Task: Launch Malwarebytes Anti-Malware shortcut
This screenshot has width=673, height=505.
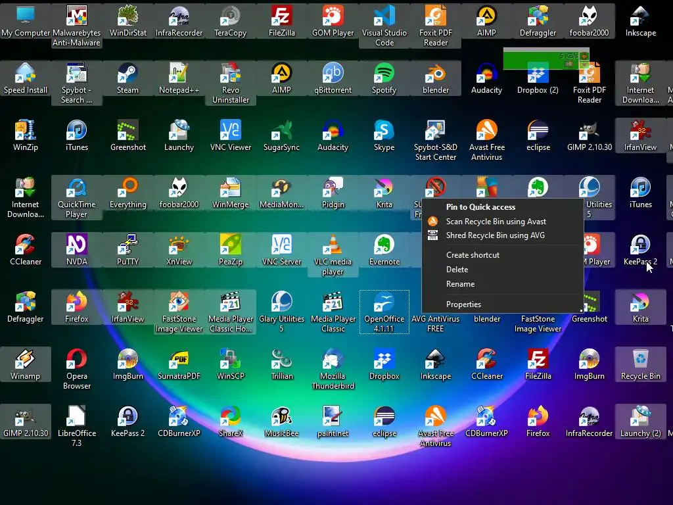Action: click(x=76, y=26)
